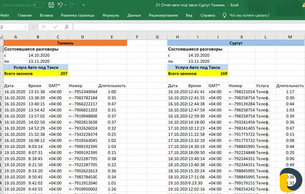Select column K header

[x=242, y=37]
